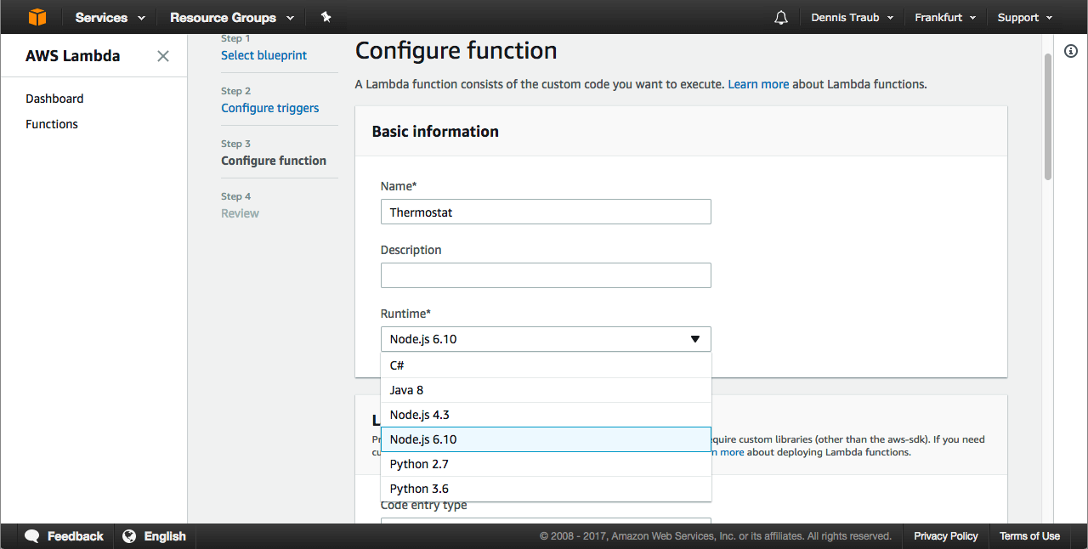Screen dimensions: 1088x549
Task: Select Python 3.6 from runtime list
Action: (x=419, y=489)
